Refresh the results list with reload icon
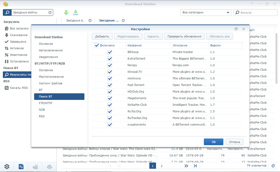Viewport: 280px width, 172px height. (x=273, y=166)
